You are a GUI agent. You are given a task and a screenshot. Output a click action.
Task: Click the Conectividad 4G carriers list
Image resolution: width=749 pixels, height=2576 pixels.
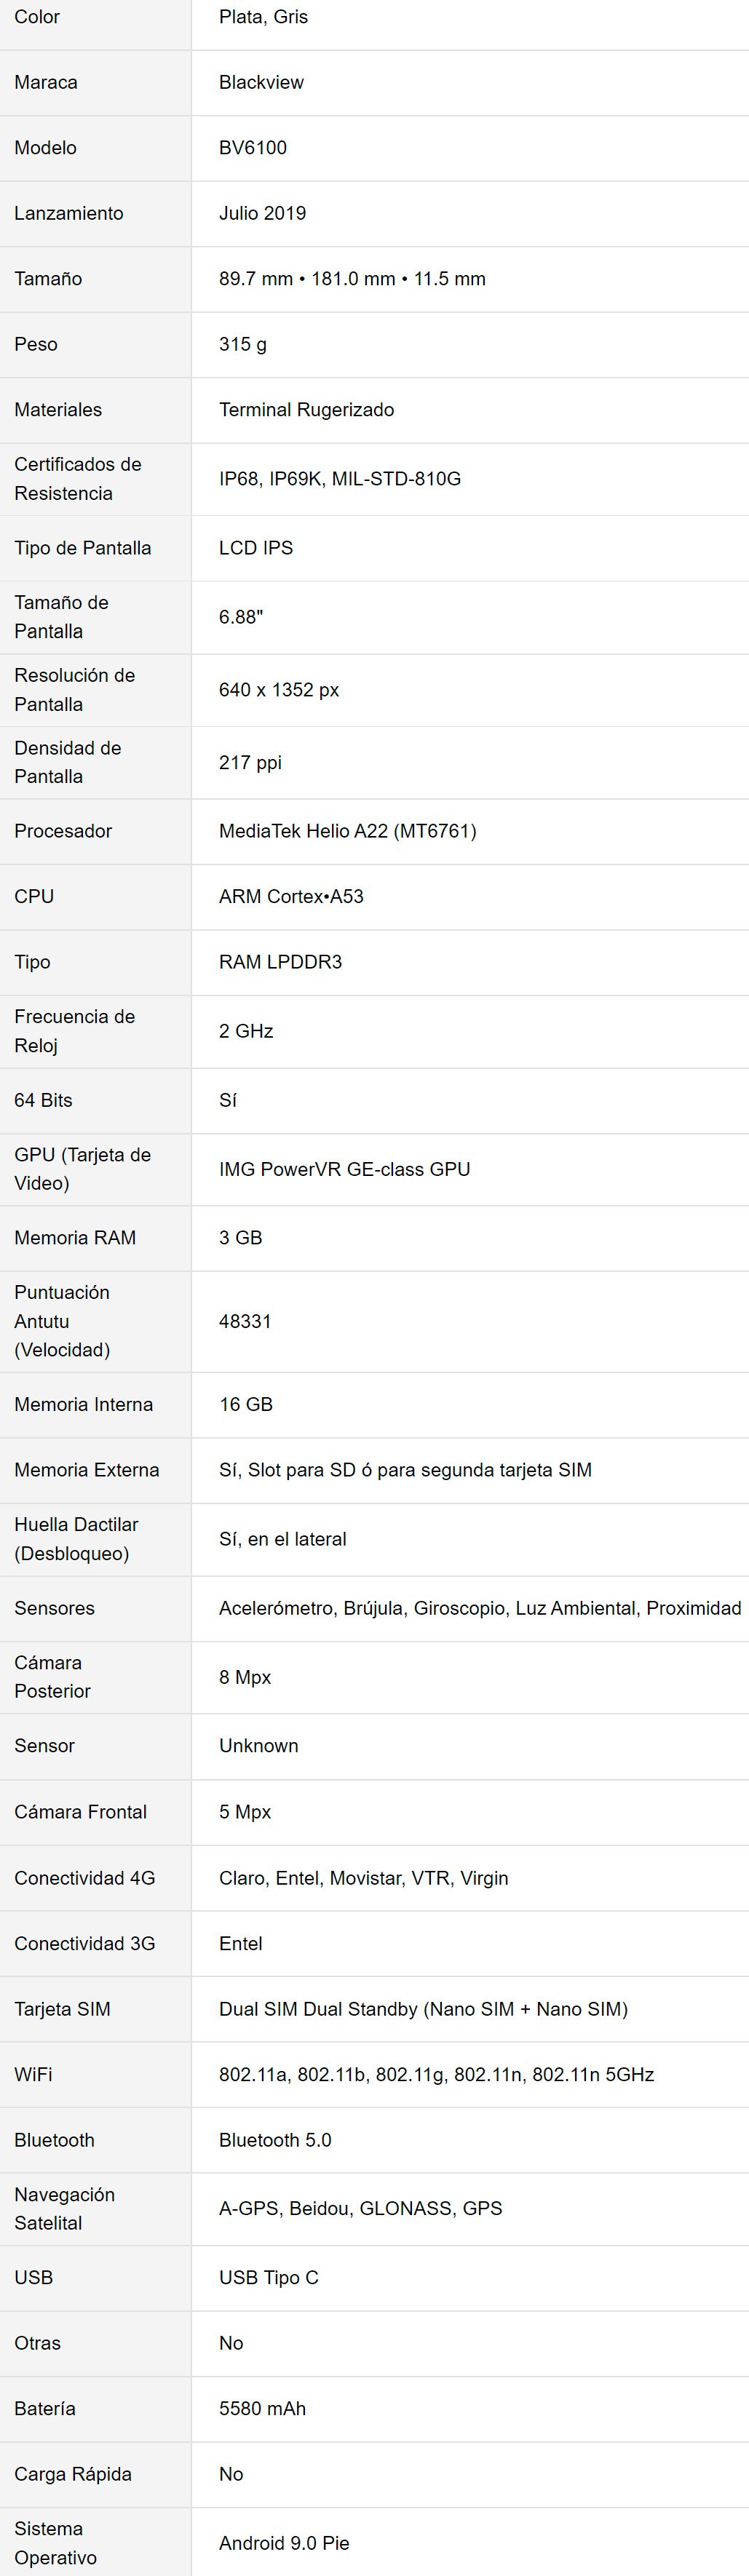[363, 1878]
